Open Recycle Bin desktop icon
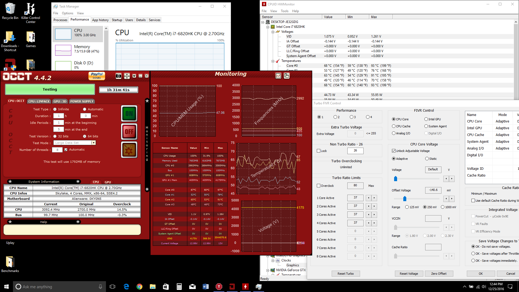Viewport: 519px width, 292px height. (10, 11)
